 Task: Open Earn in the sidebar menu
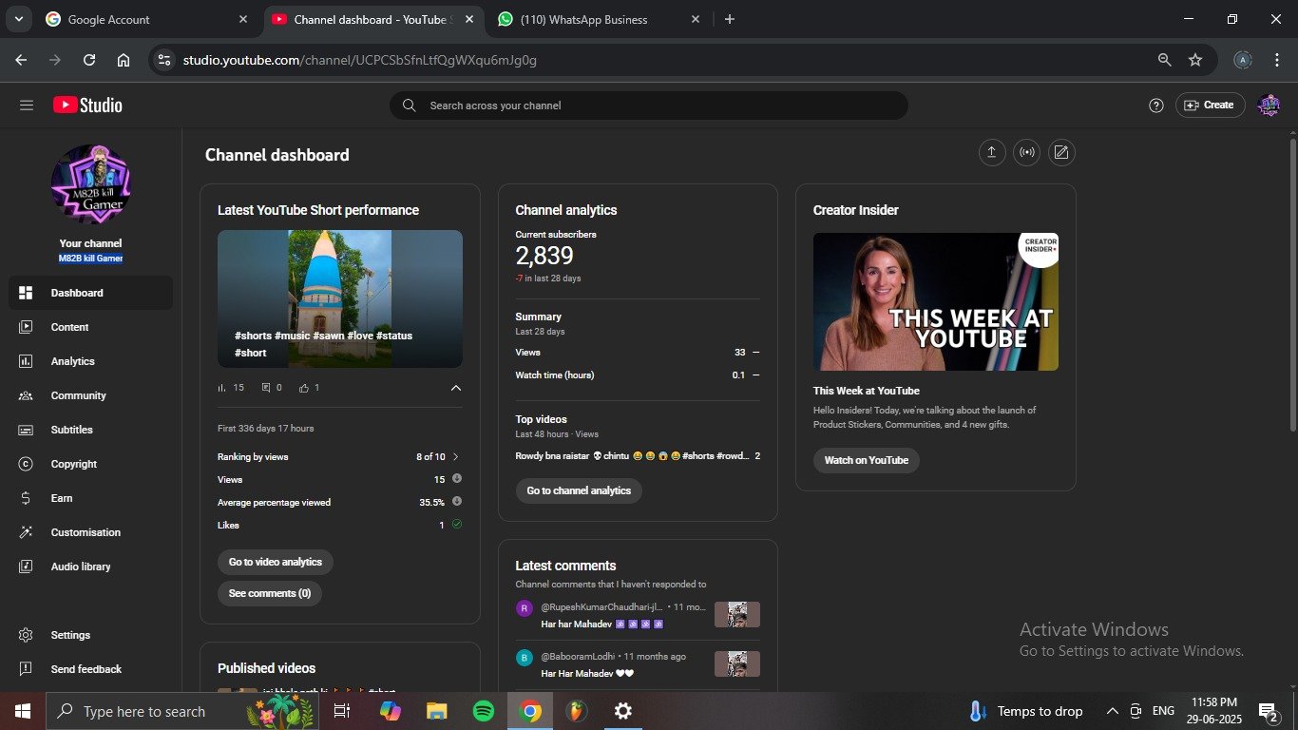click(90, 498)
